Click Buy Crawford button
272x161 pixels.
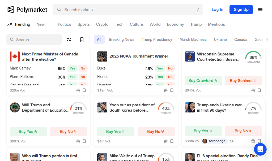click(x=203, y=81)
